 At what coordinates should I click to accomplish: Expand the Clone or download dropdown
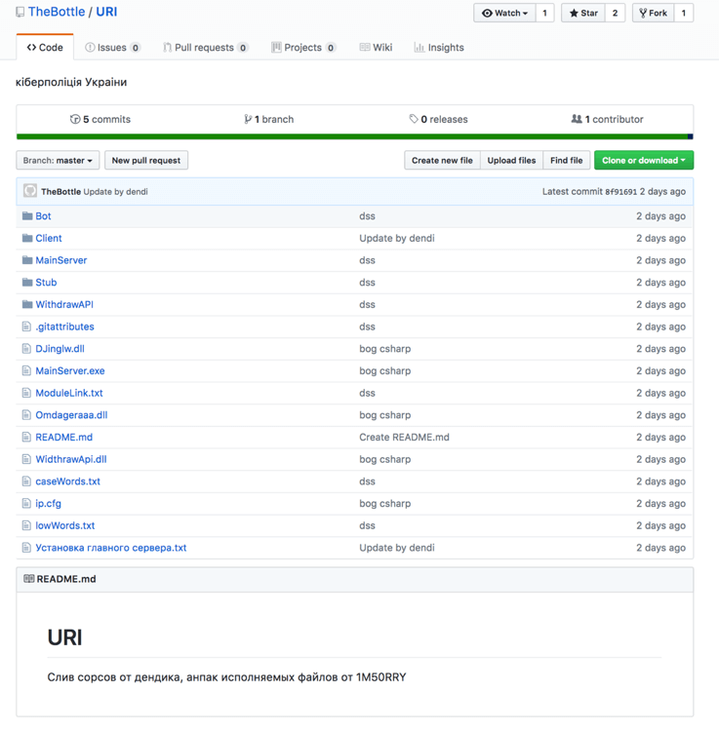coord(644,161)
